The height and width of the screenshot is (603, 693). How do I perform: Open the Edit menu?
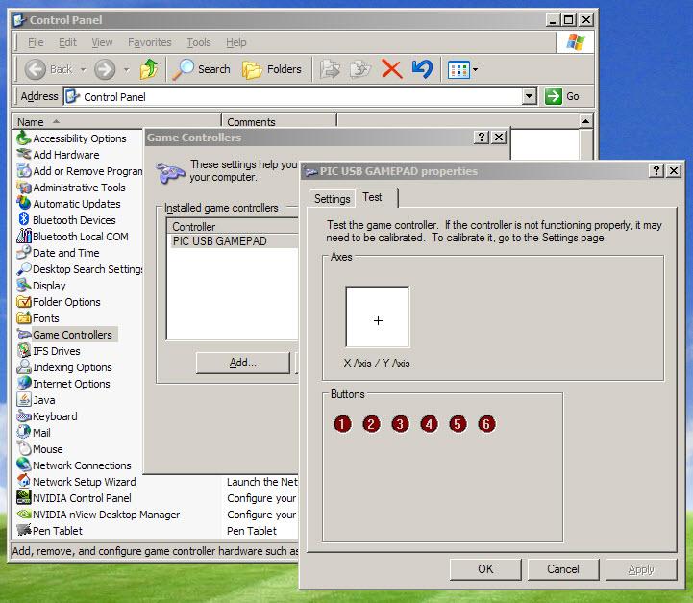click(x=67, y=42)
